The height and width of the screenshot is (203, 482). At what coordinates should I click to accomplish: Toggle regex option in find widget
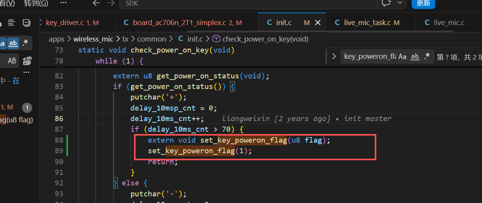427,56
